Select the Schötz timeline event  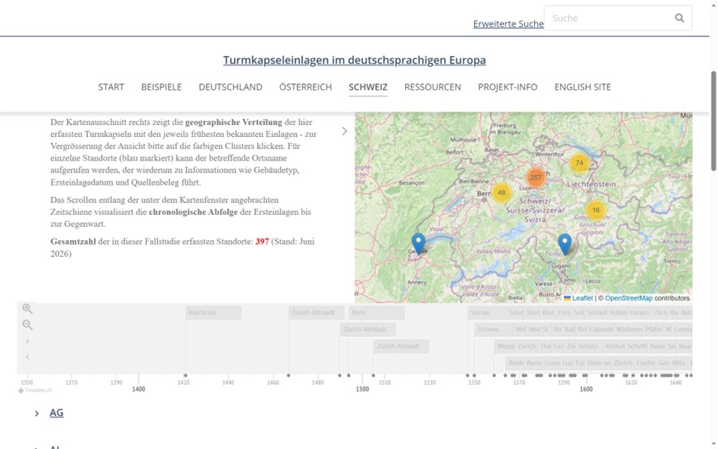pos(588,346)
